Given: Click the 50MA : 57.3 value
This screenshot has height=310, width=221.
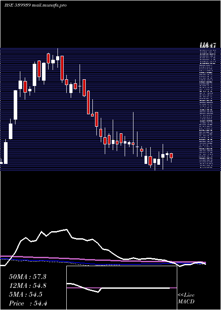Looking at the screenshot, I should point(27,277).
